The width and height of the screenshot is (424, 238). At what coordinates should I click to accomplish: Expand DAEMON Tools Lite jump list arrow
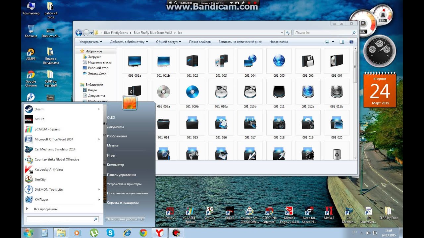click(99, 189)
